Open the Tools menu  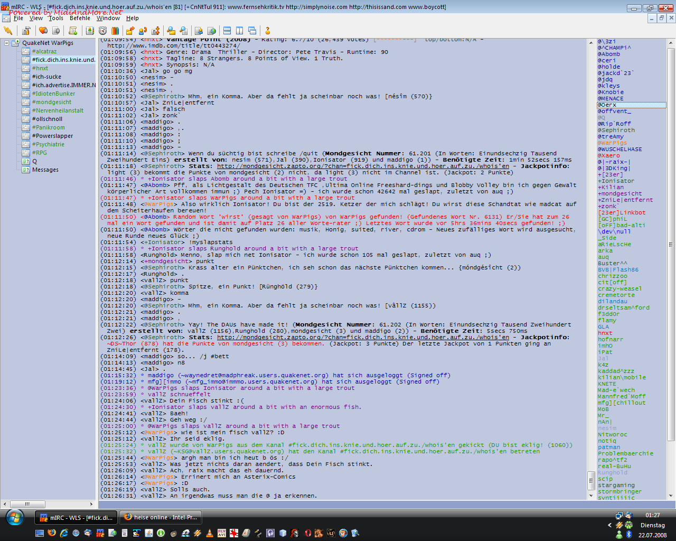coord(56,18)
